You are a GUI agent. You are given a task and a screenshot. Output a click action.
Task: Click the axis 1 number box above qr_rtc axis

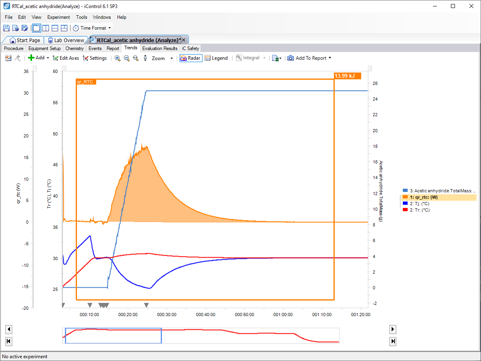[35, 69]
